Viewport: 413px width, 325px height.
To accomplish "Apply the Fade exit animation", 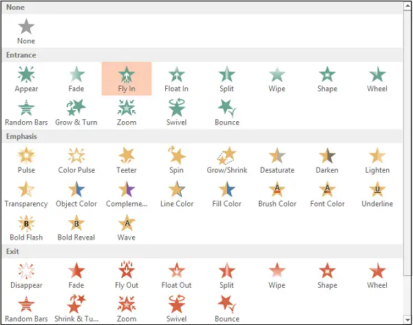I will pyautogui.click(x=76, y=275).
